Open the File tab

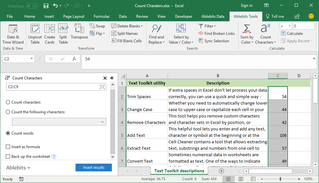click(x=10, y=16)
